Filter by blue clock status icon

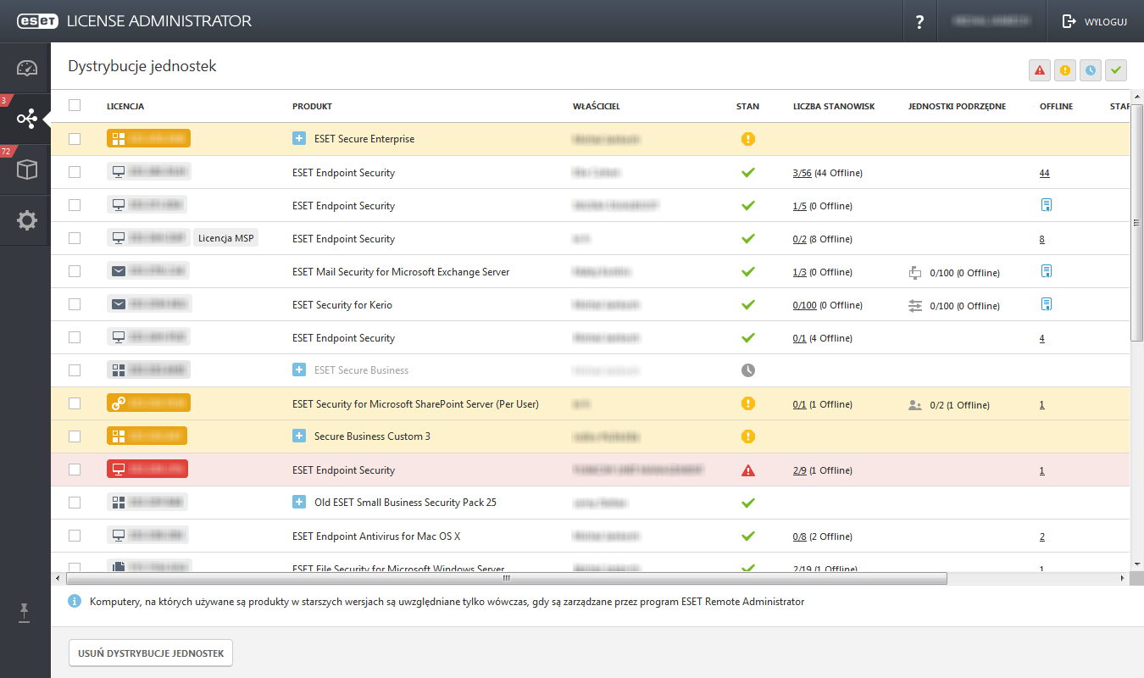pos(1091,70)
